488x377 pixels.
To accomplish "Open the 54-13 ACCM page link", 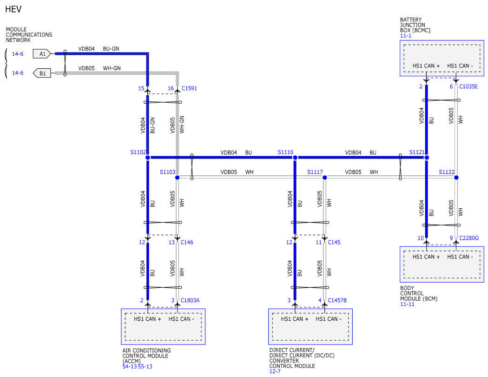I will click(129, 366).
